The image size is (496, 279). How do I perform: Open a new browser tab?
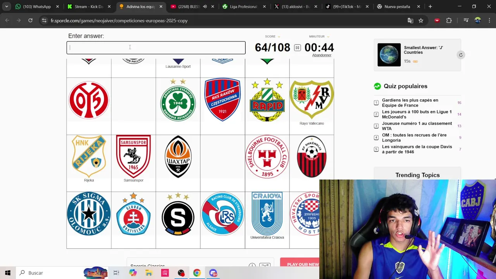430,7
